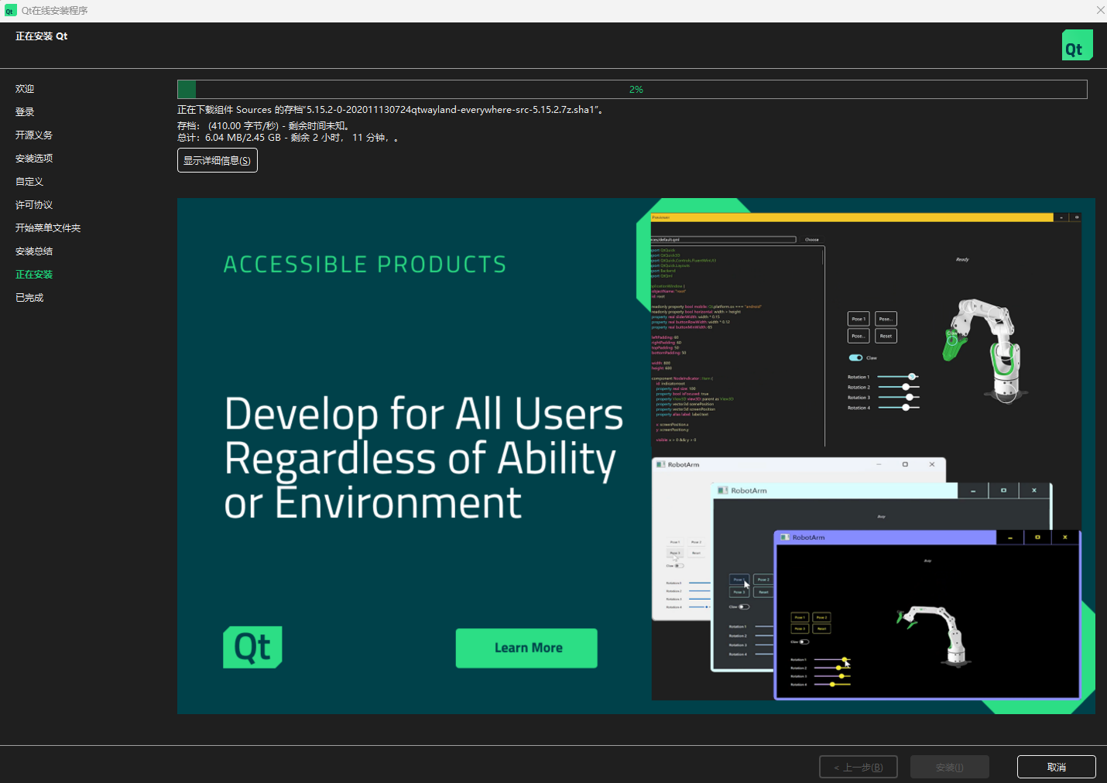
Task: Click the Qt logo in header
Action: (x=1077, y=45)
